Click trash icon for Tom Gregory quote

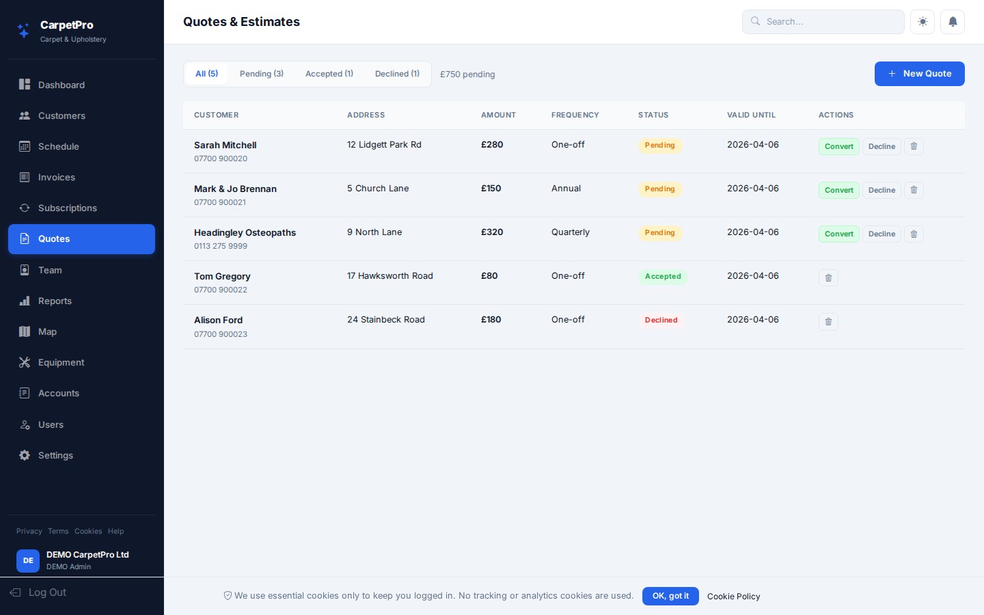click(828, 277)
